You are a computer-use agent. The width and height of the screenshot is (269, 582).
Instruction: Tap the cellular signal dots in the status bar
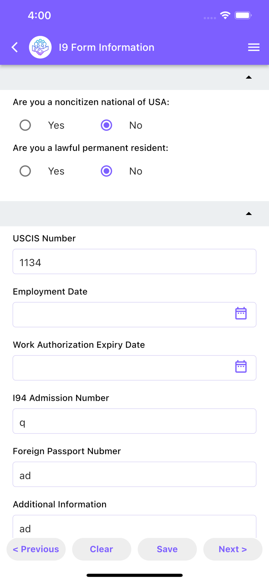coord(209,18)
